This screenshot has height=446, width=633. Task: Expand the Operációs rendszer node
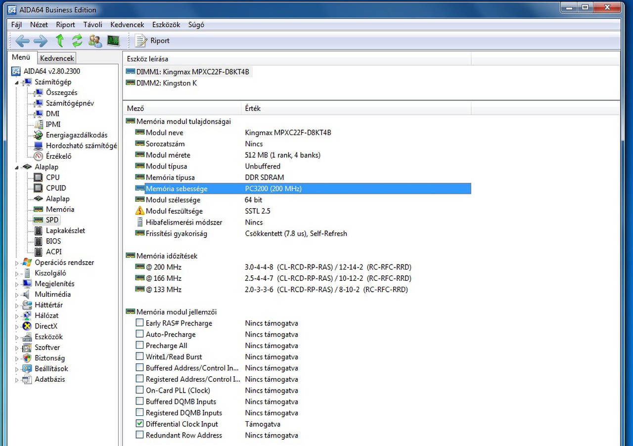point(17,263)
